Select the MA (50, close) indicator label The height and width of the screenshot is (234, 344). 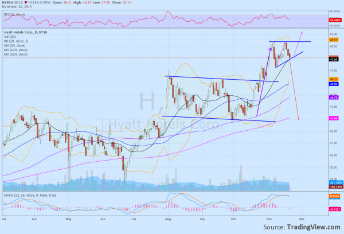pyautogui.click(x=14, y=45)
